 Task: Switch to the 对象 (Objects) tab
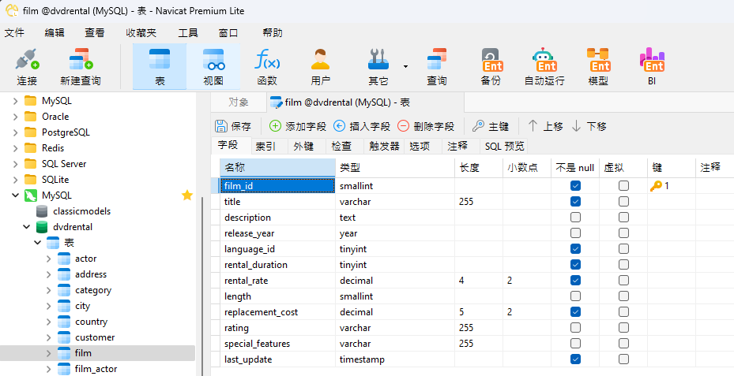pyautogui.click(x=239, y=102)
